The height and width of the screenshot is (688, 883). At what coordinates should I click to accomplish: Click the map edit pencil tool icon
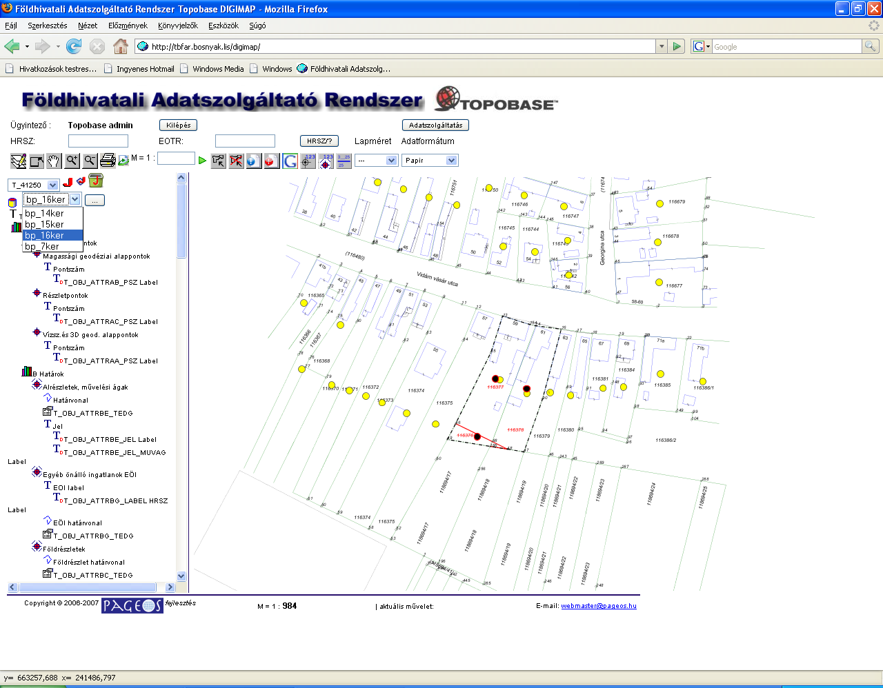18,161
